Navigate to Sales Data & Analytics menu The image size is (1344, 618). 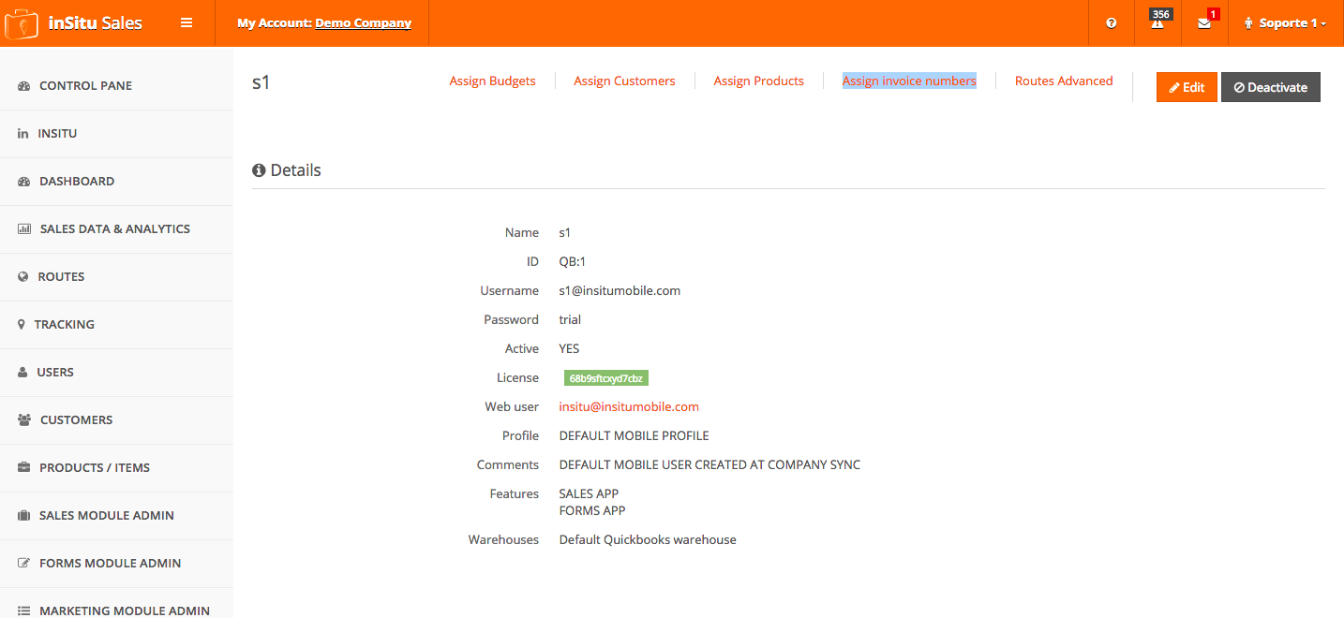114,229
